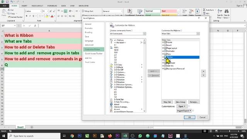The height and width of the screenshot is (139, 247).
Task: Click the Sort & Filter icon
Action: [220, 12]
